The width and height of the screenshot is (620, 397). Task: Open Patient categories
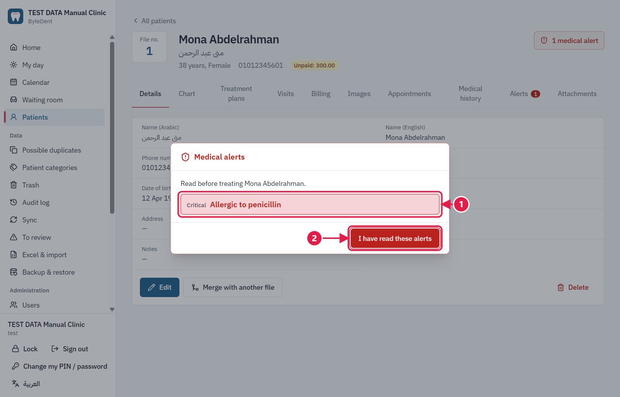click(x=54, y=167)
